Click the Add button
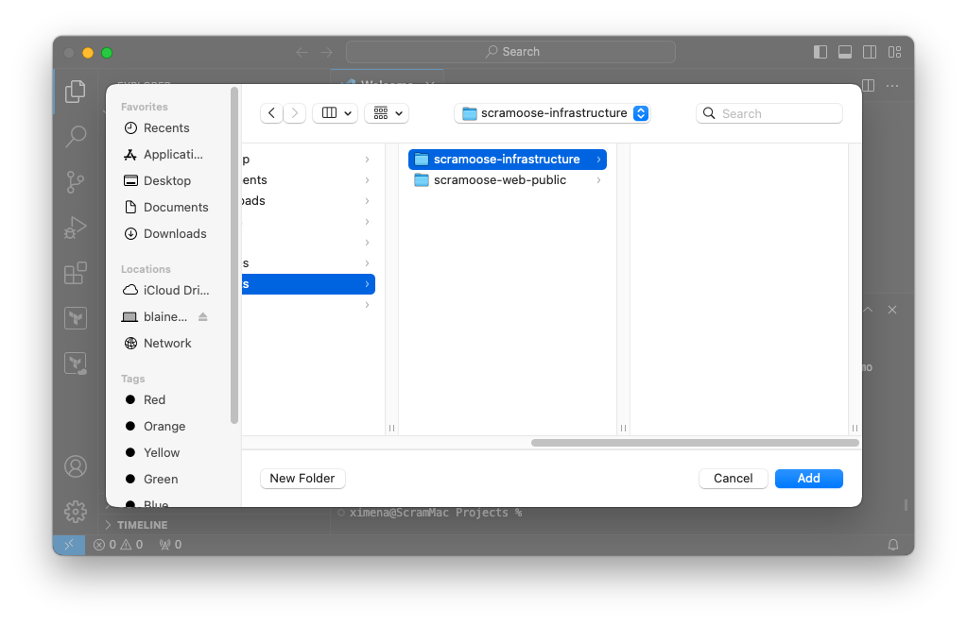This screenshot has height=625, width=967. click(x=808, y=479)
